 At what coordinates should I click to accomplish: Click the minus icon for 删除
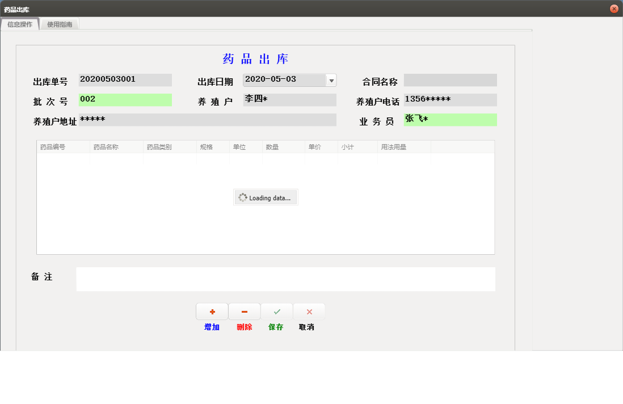tap(245, 312)
